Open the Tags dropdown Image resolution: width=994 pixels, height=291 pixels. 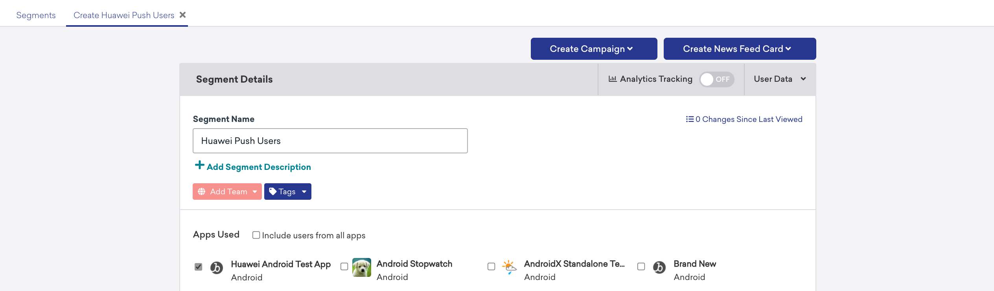click(x=288, y=192)
